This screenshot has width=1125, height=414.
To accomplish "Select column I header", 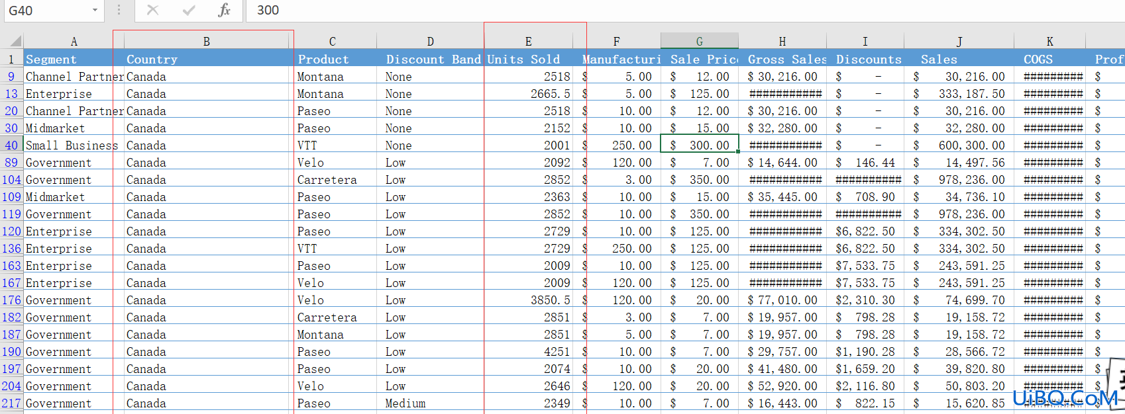I will point(865,41).
